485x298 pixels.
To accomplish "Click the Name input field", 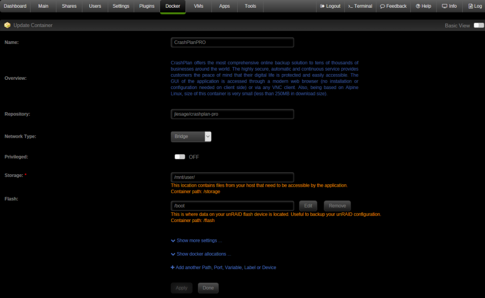I will coord(232,42).
